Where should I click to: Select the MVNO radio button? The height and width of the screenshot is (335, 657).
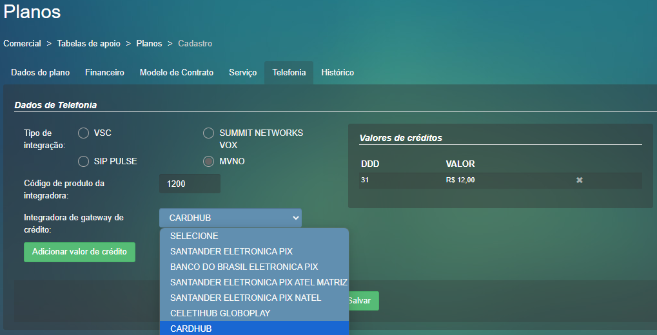tap(208, 161)
